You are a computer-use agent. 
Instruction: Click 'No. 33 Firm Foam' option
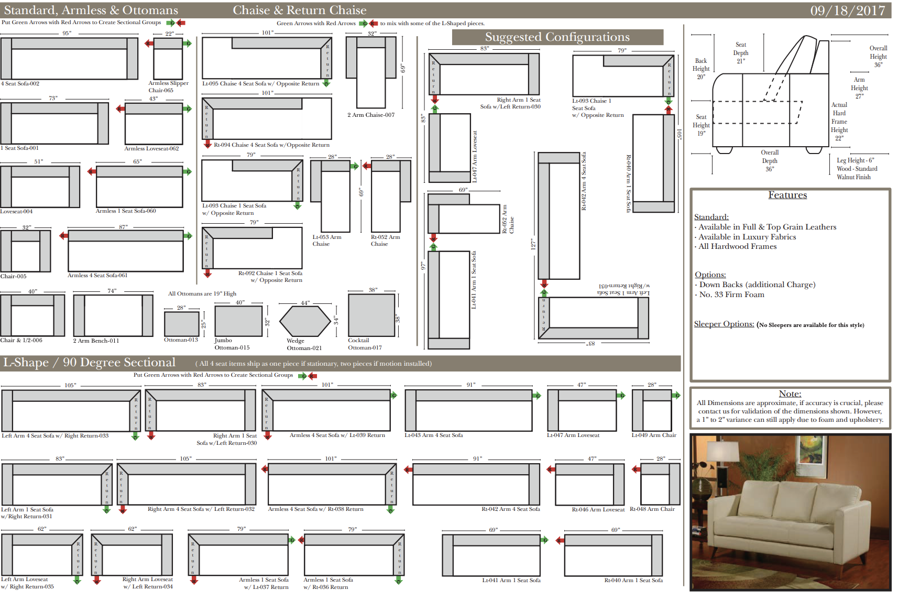click(x=731, y=294)
